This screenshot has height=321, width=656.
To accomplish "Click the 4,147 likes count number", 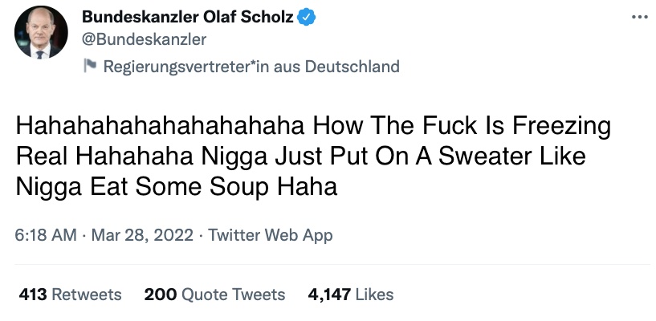I will tap(329, 295).
